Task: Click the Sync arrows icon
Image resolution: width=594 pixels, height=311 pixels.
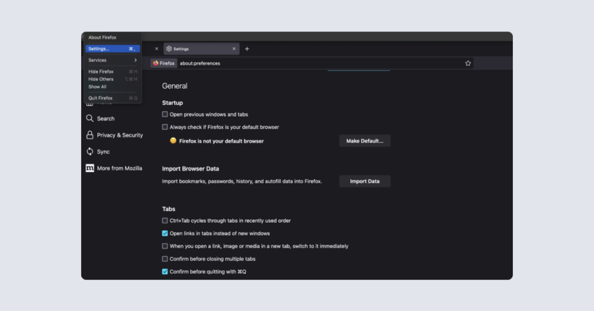Action: 90,151
